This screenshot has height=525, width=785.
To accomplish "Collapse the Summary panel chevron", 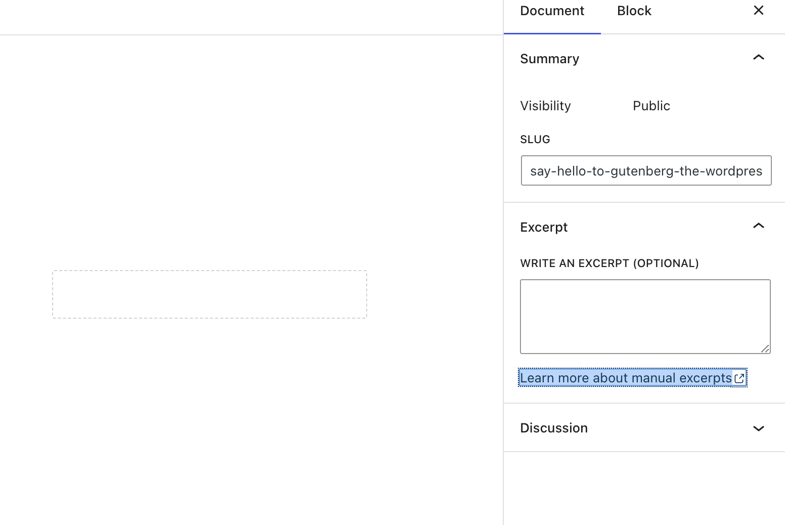I will tap(758, 58).
